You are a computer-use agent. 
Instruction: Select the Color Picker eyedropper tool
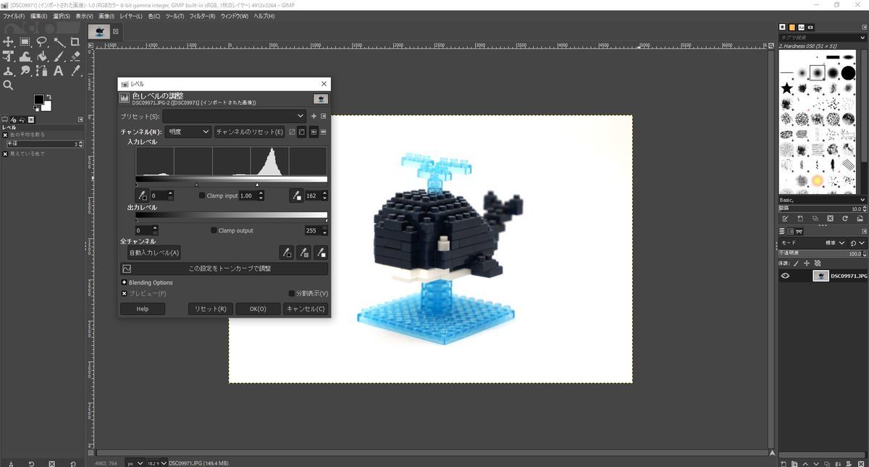coord(75,71)
